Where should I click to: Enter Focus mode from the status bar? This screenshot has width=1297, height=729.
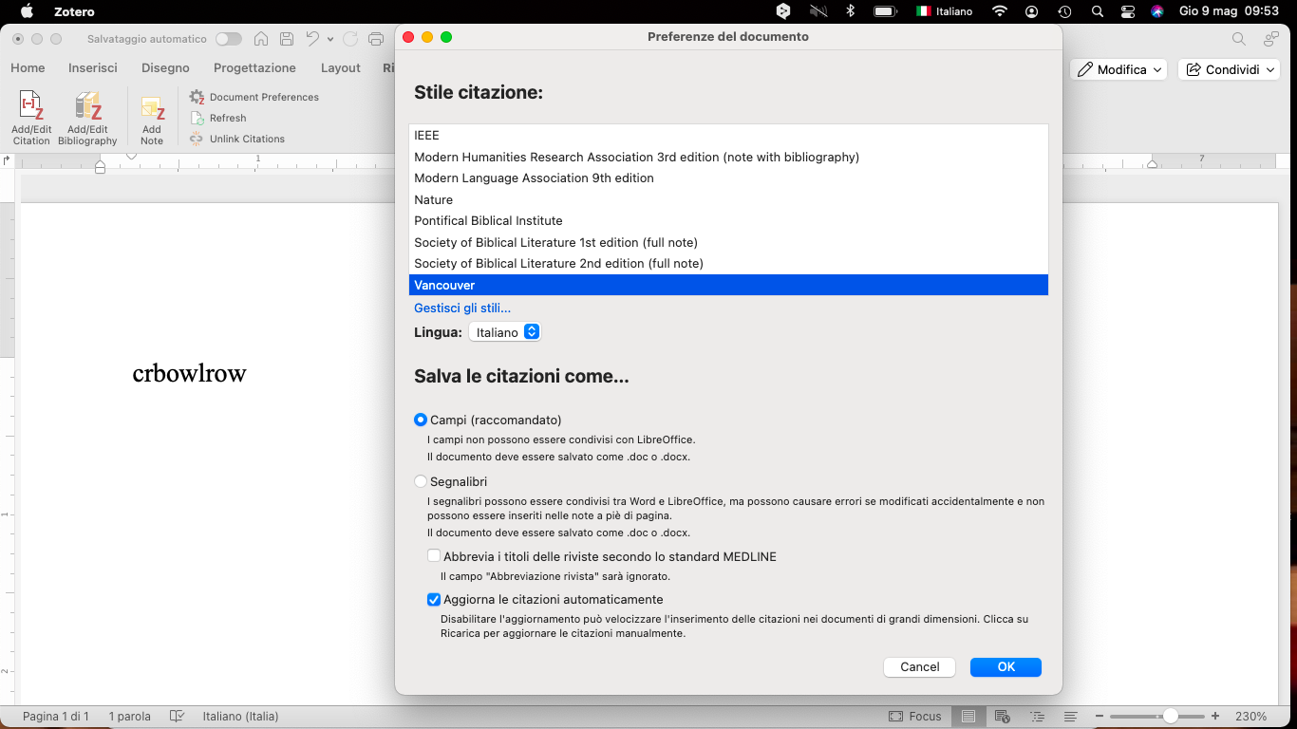(915, 717)
